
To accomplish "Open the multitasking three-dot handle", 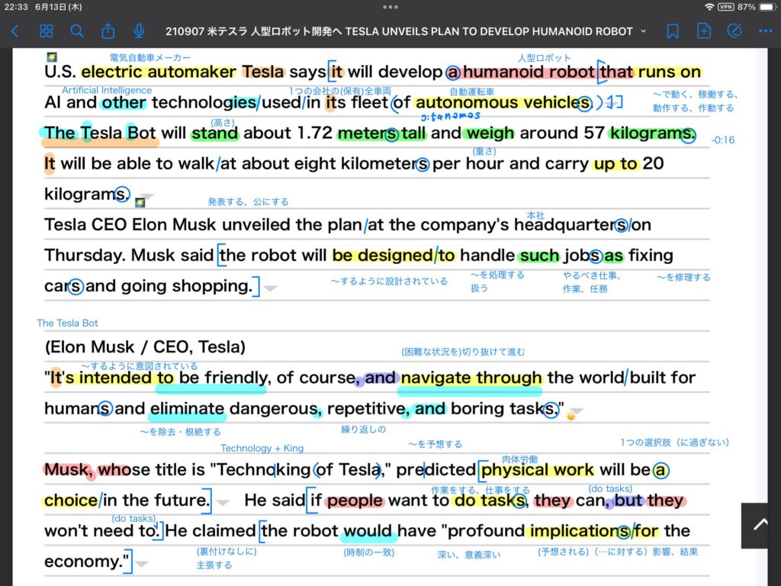I will [390, 7].
